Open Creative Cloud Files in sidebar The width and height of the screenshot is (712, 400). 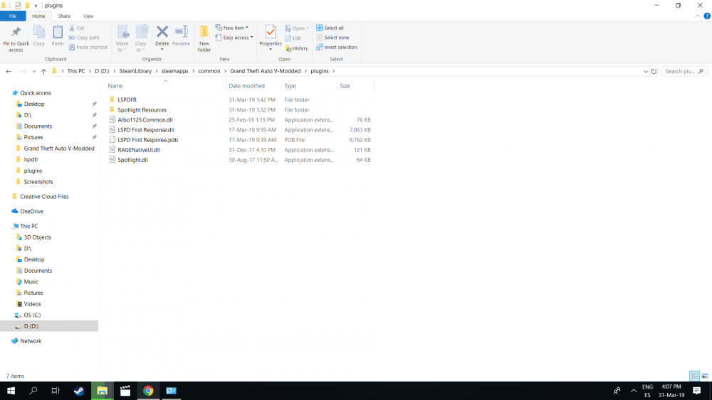[x=44, y=197]
